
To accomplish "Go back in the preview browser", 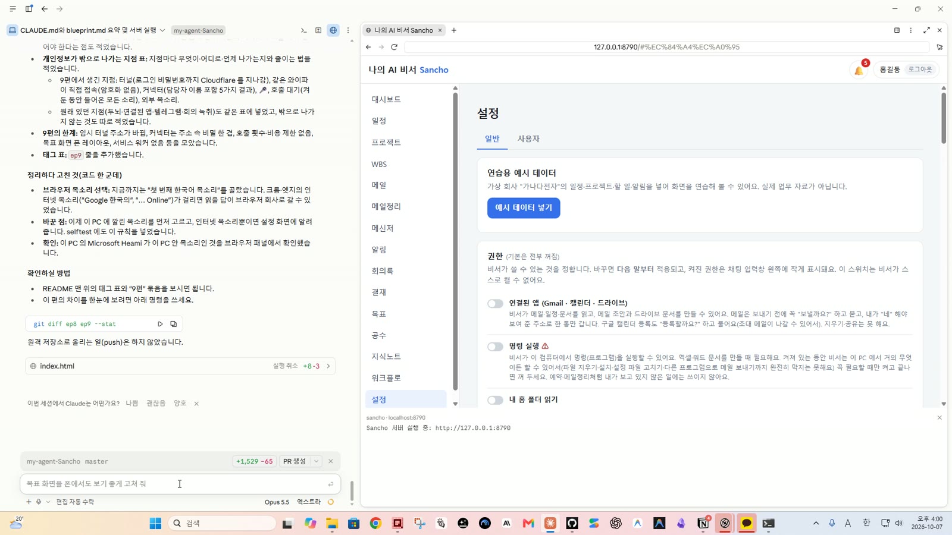I will (x=368, y=47).
